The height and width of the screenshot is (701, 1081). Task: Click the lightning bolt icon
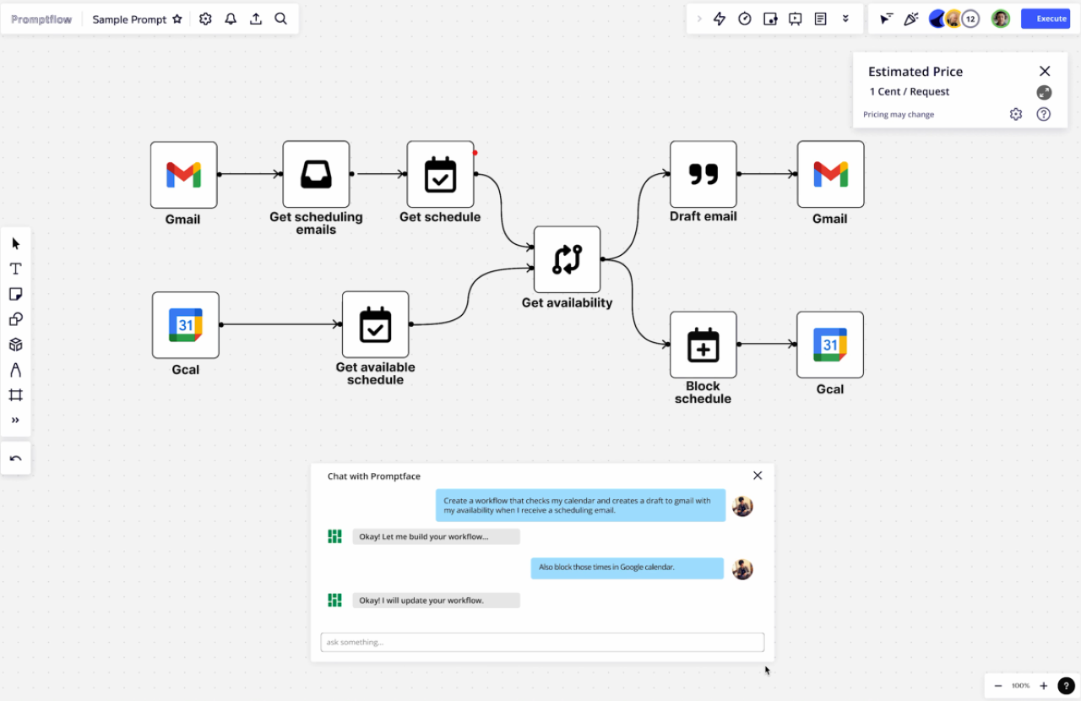720,19
